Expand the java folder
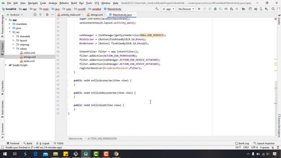281x158 pixels. (x=10, y=28)
